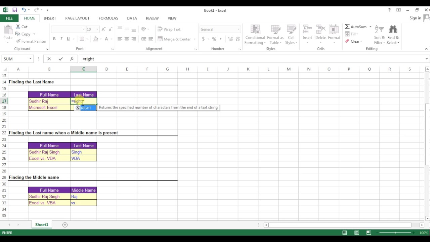Click the Save icon in Quick Access Toolbar
Image resolution: width=430 pixels, height=242 pixels.
tap(15, 10)
